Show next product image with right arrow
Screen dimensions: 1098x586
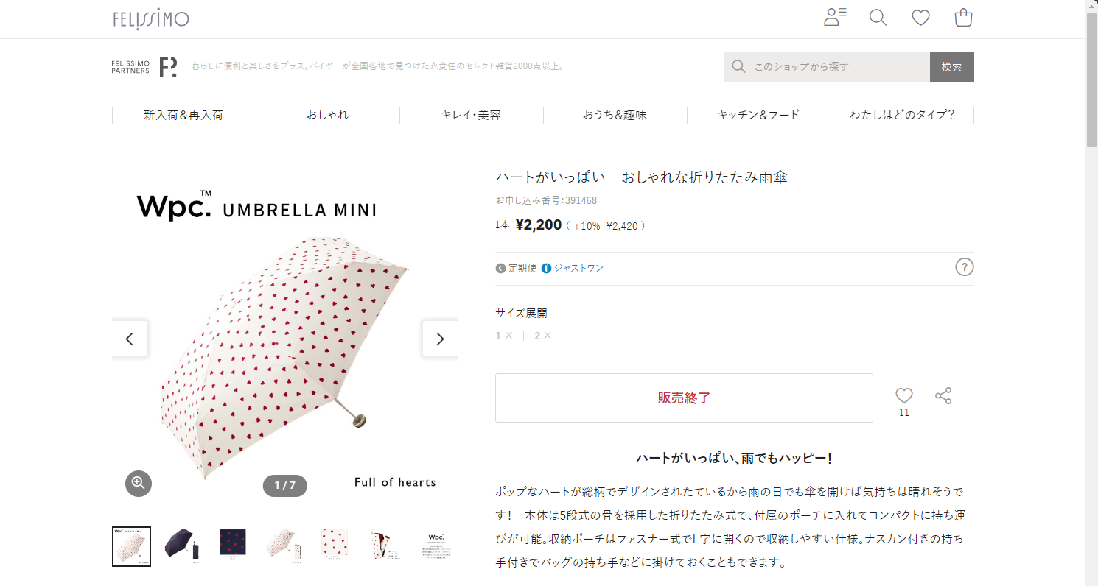440,339
